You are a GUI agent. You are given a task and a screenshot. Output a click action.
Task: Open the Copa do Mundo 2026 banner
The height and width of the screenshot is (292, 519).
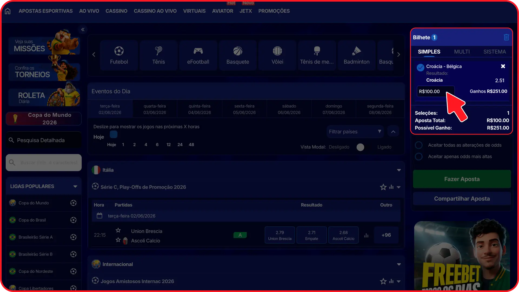(x=44, y=119)
